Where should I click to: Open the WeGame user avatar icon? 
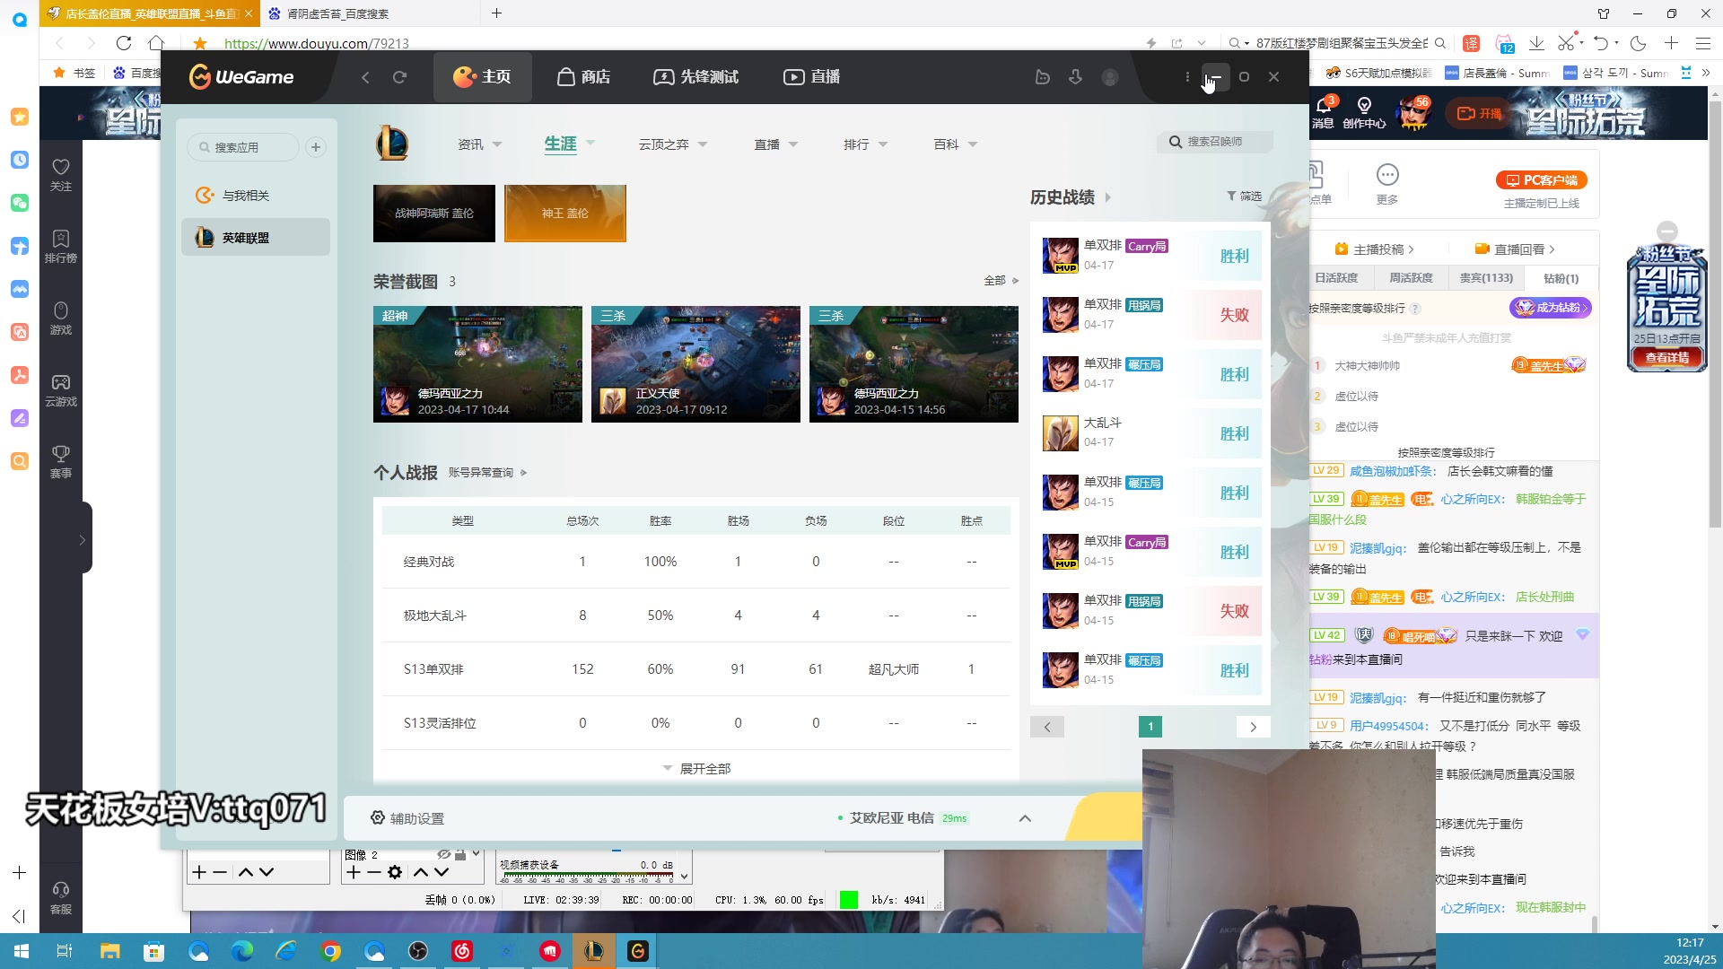click(x=1110, y=77)
